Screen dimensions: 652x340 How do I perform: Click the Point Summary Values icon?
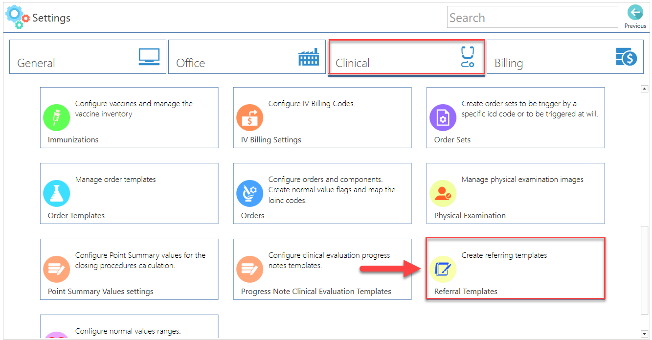tap(57, 269)
